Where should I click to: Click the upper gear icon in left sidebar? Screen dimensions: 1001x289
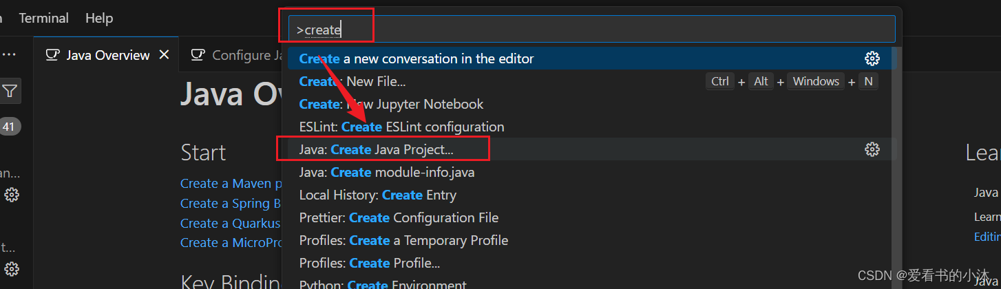click(11, 195)
